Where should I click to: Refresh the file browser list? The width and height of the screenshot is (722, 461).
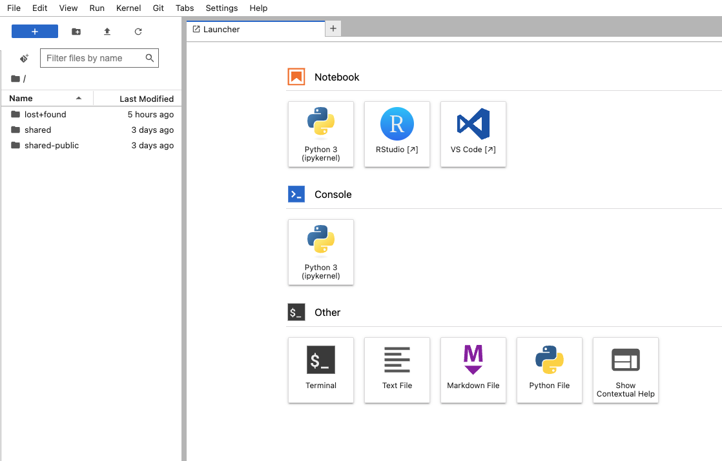pyautogui.click(x=138, y=32)
